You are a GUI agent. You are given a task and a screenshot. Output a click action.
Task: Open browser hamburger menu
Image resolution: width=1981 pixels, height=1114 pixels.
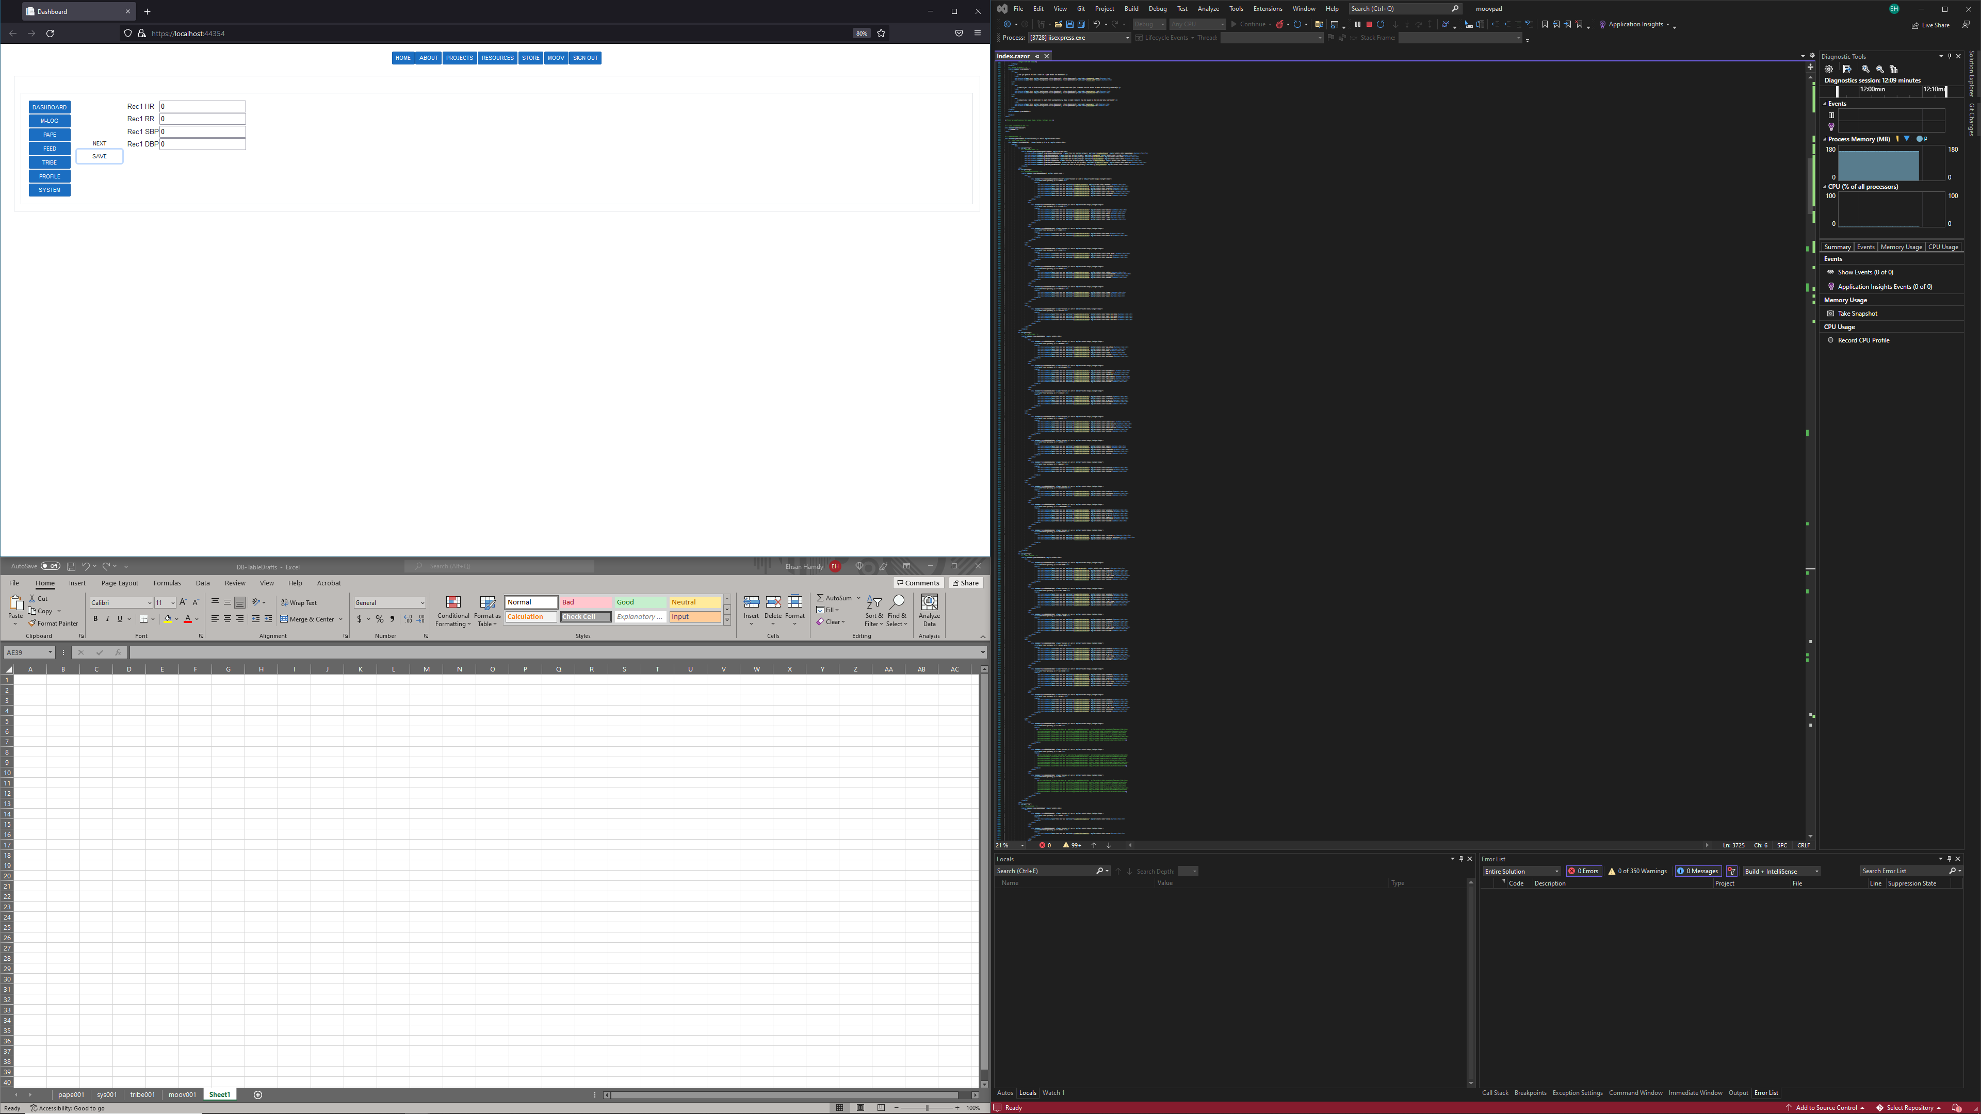(x=978, y=33)
